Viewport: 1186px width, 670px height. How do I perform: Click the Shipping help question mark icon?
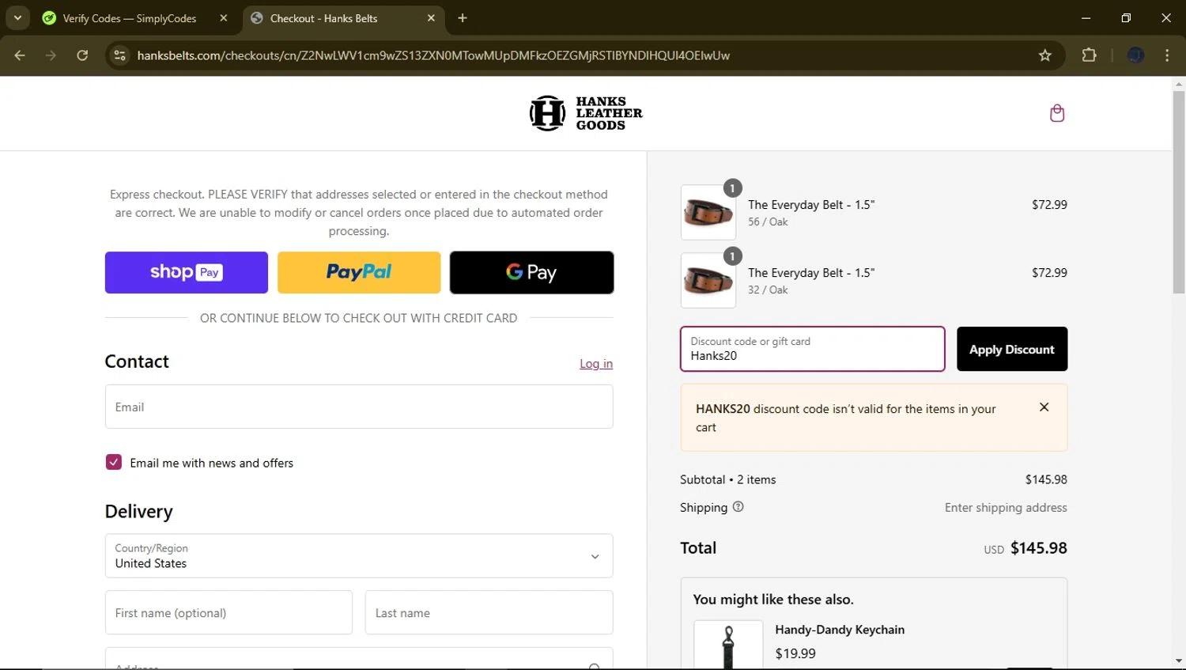click(738, 507)
